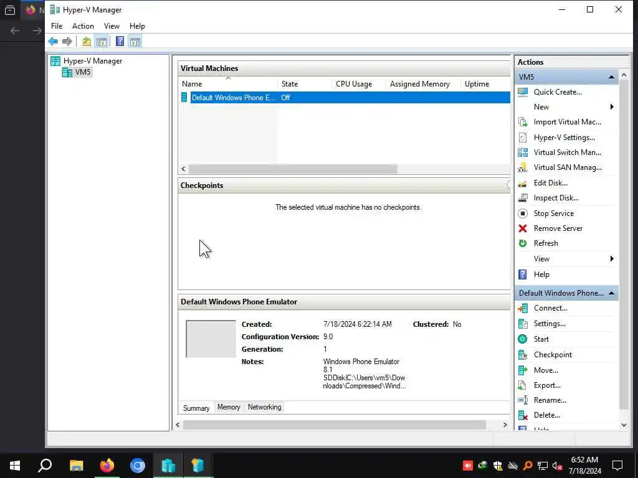Collapse the Default Windows Phone actions section
638x478 pixels.
[611, 293]
